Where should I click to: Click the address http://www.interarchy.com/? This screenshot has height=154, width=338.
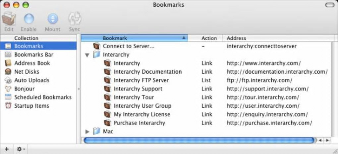coord(264,63)
